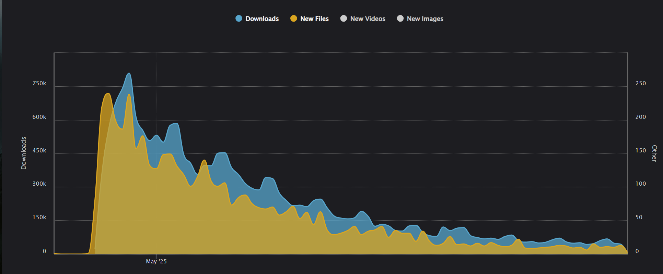Click the vertical Downloads axis title
This screenshot has height=274, width=663.
pyautogui.click(x=23, y=153)
